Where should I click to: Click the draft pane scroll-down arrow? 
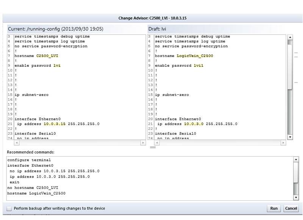290,137
